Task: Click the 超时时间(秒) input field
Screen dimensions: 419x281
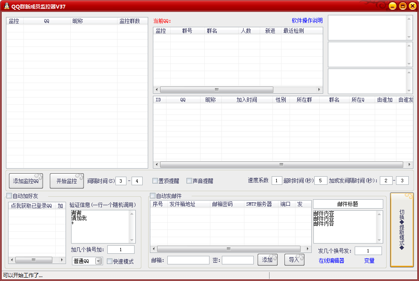Action: tap(320, 181)
